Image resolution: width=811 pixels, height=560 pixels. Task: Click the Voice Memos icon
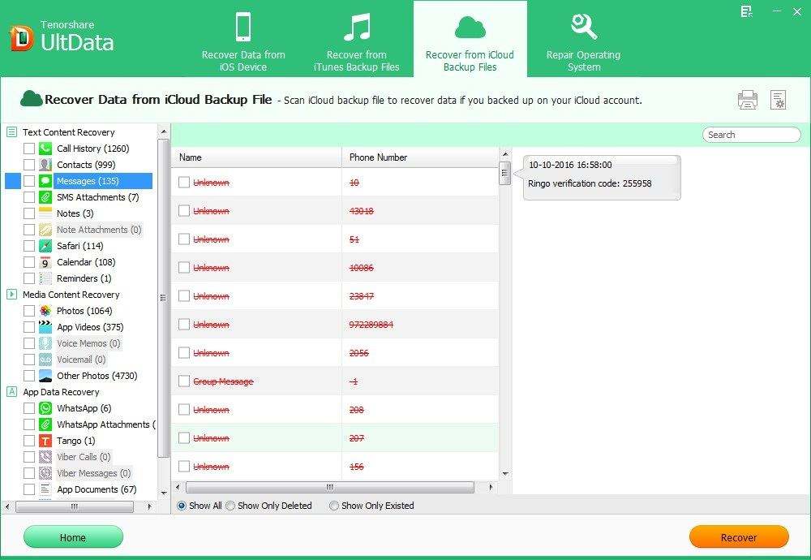[x=45, y=343]
